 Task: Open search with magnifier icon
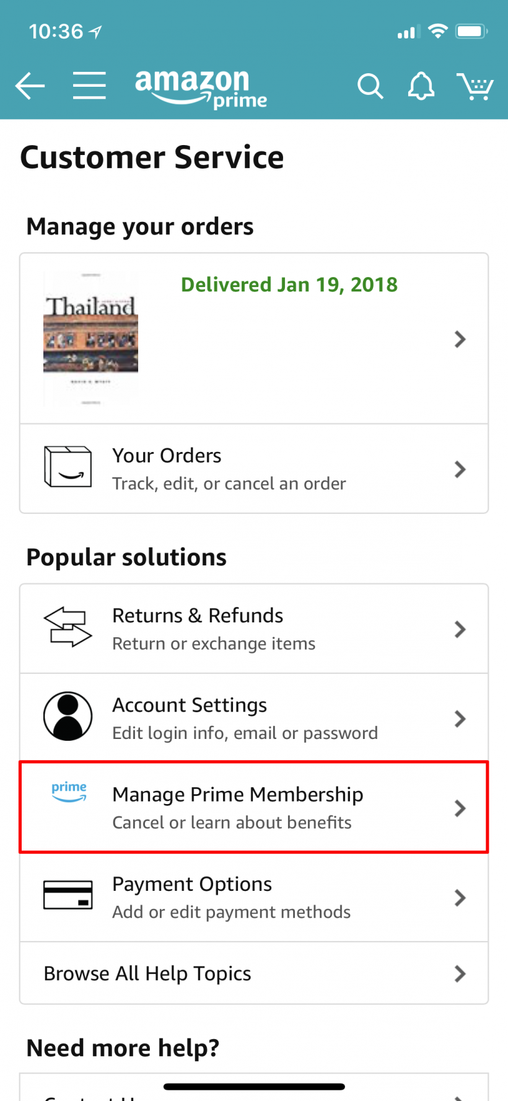(370, 86)
